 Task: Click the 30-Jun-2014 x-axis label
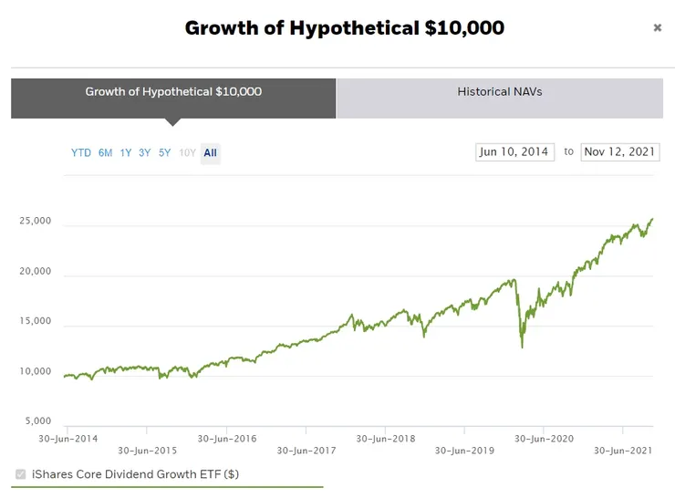pos(67,438)
